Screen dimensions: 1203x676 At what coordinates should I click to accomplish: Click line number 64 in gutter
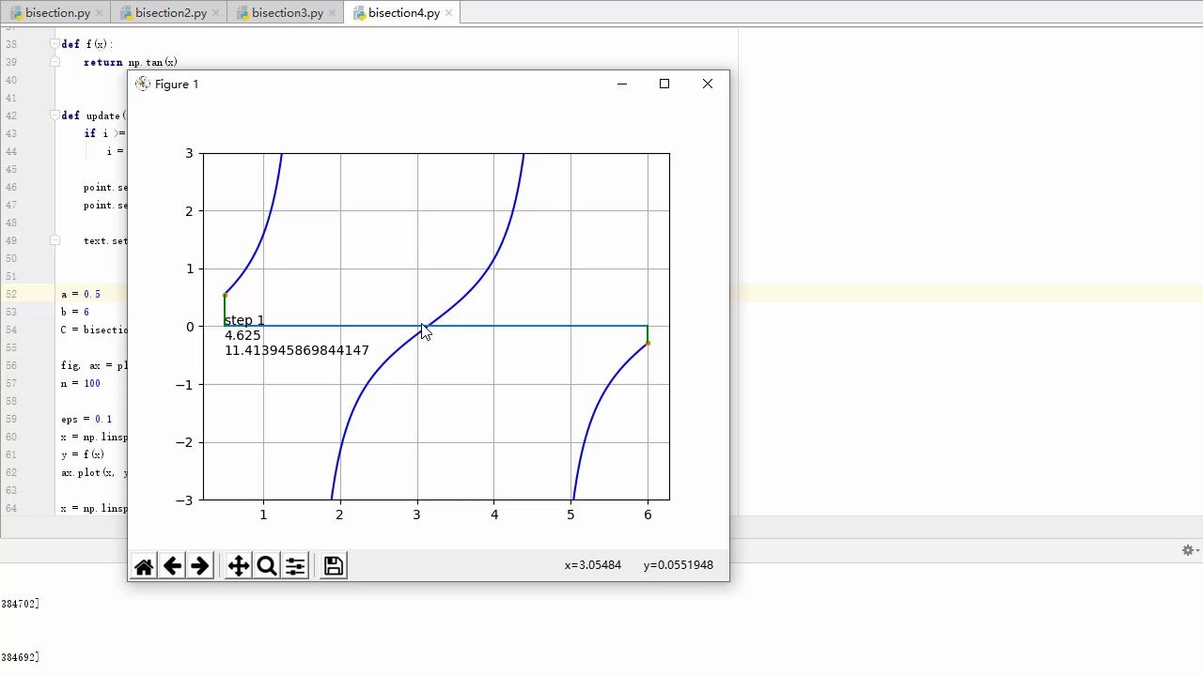pyautogui.click(x=11, y=508)
